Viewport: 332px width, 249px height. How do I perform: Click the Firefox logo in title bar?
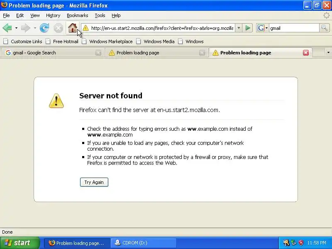[x=4, y=5]
